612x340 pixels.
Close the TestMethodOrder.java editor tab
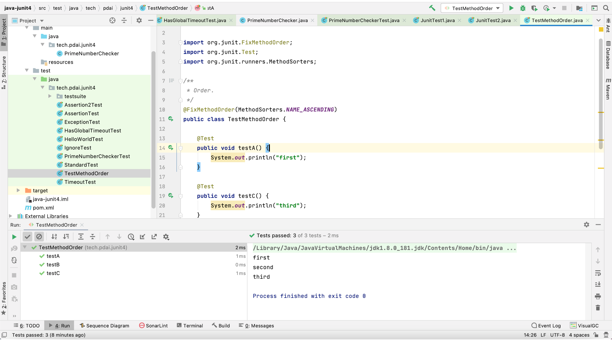tap(588, 20)
